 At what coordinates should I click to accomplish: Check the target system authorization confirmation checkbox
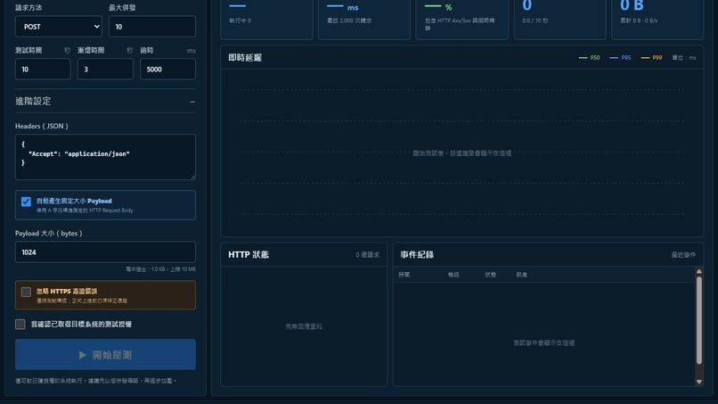click(20, 325)
